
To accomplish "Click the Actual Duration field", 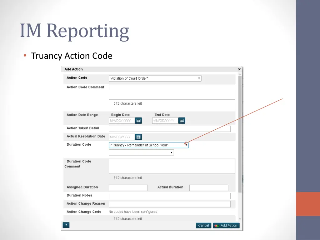I will (x=209, y=188).
